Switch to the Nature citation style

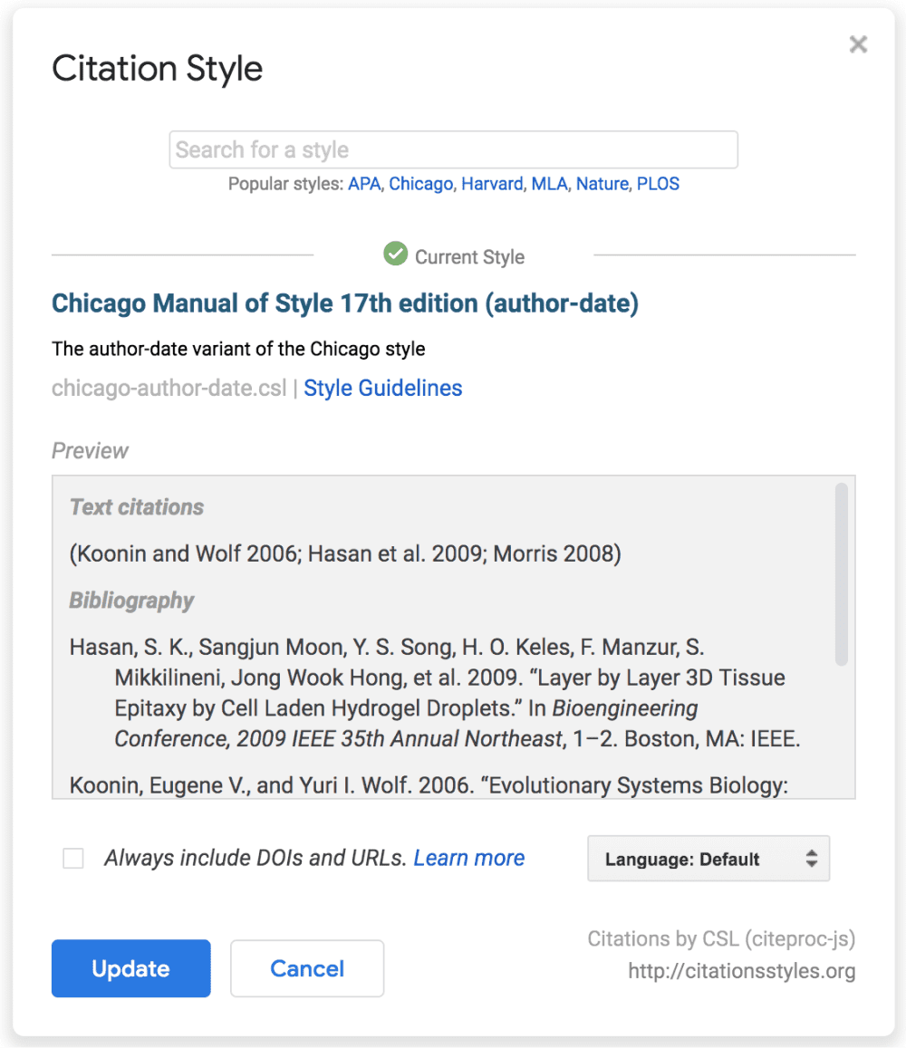(602, 184)
